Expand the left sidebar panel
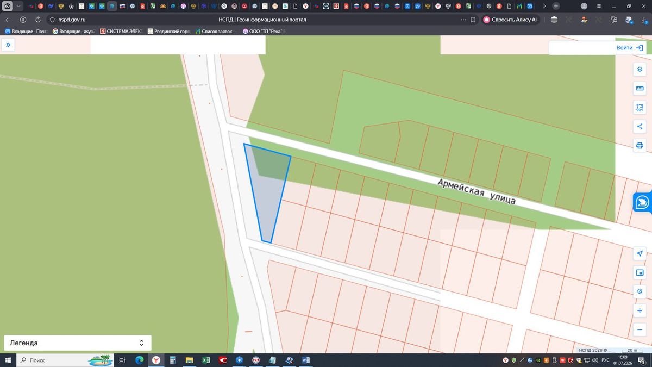Image resolution: width=652 pixels, height=367 pixels. (x=8, y=45)
